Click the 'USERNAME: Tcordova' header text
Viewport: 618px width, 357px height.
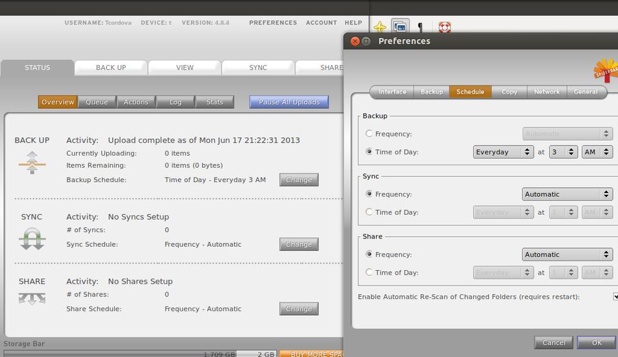(98, 23)
